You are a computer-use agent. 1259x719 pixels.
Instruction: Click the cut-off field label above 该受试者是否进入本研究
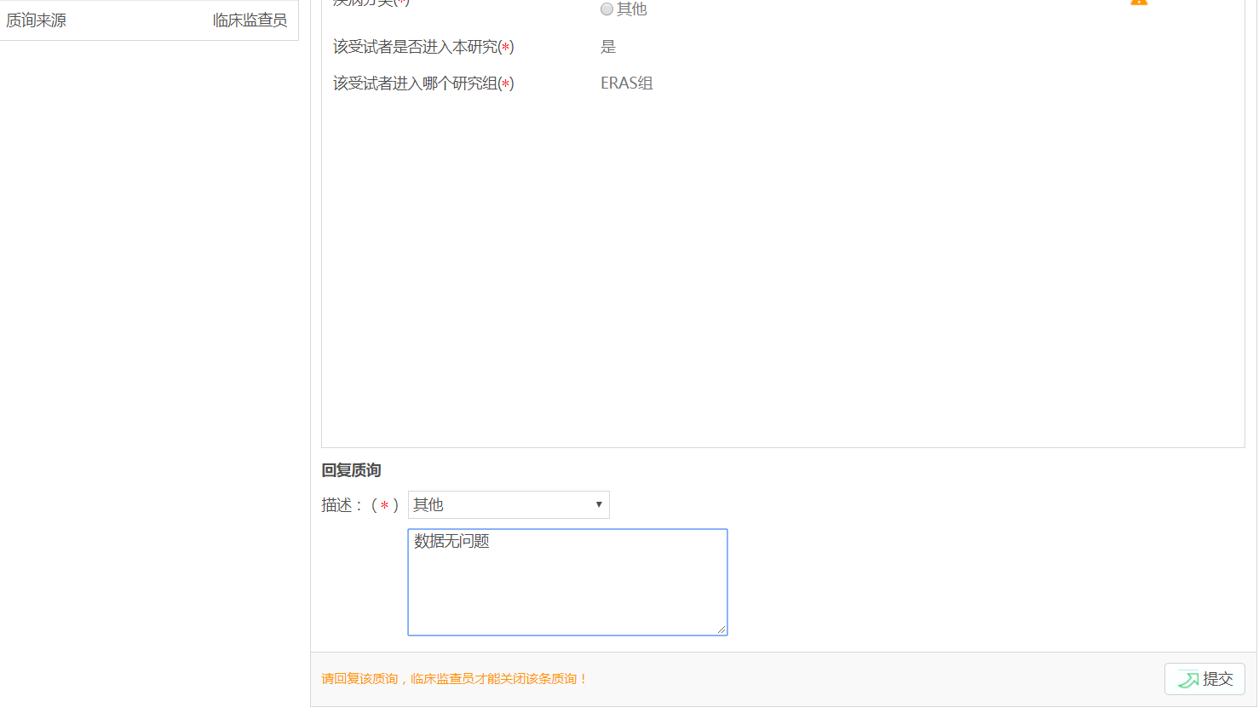click(x=371, y=3)
